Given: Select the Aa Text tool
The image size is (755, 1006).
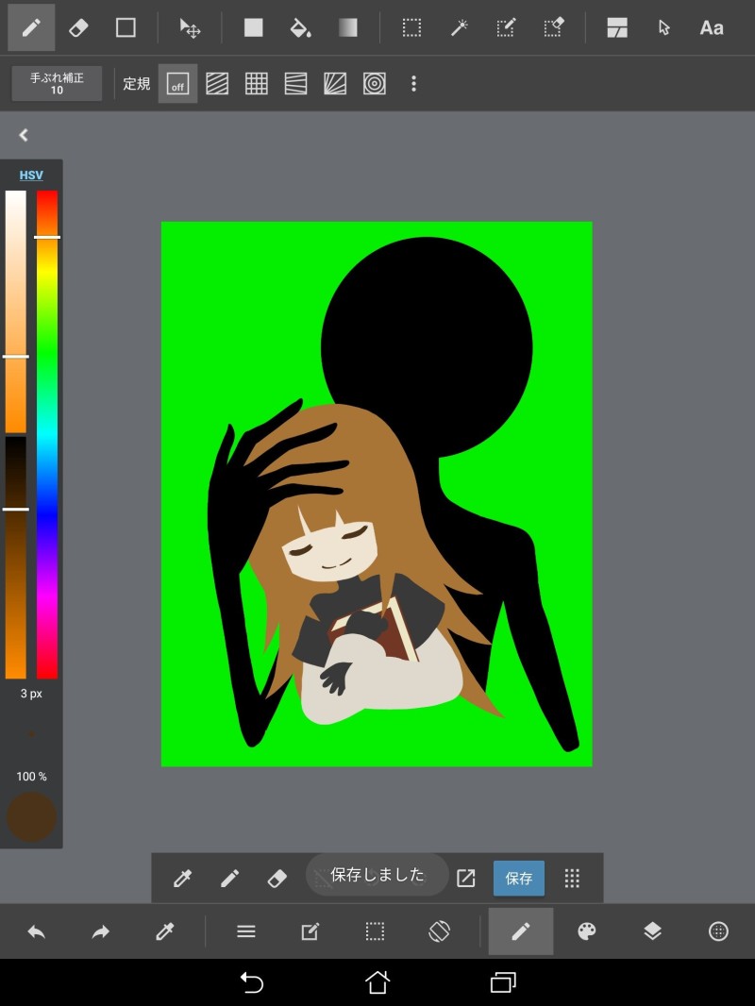Looking at the screenshot, I should click(712, 27).
